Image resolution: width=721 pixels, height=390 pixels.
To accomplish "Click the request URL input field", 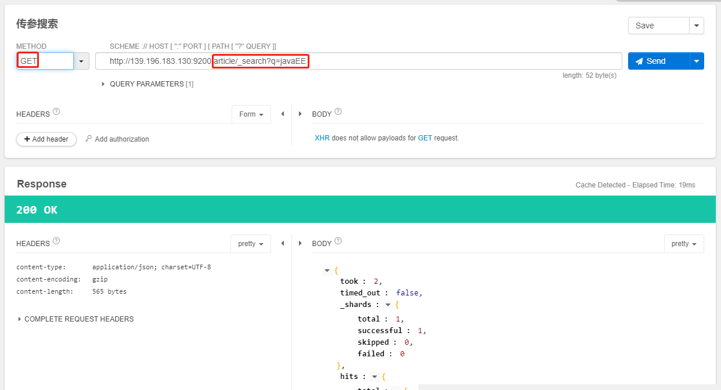I will pyautogui.click(x=358, y=61).
